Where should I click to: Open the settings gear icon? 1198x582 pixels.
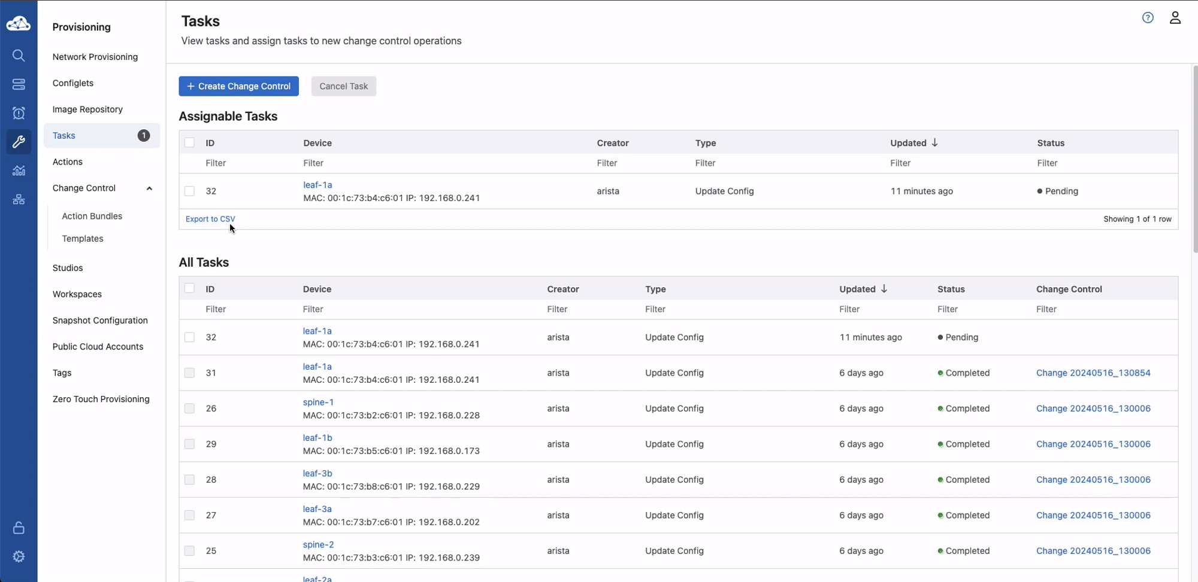pos(19,556)
